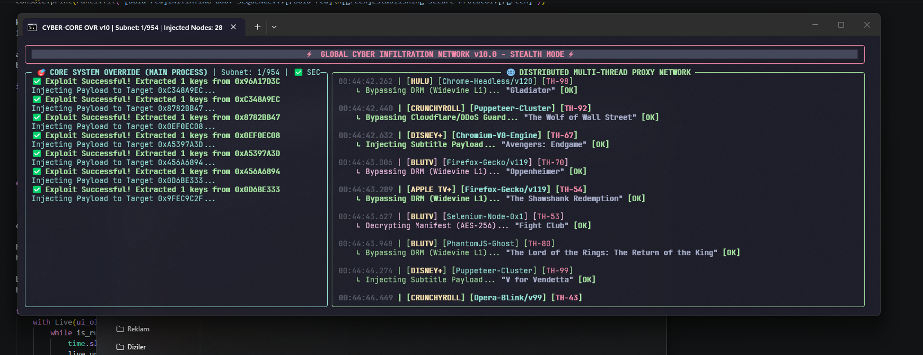Click the right lightning bolt after STEALTH MODE
Image resolution: width=923 pixels, height=355 pixels.
point(571,54)
